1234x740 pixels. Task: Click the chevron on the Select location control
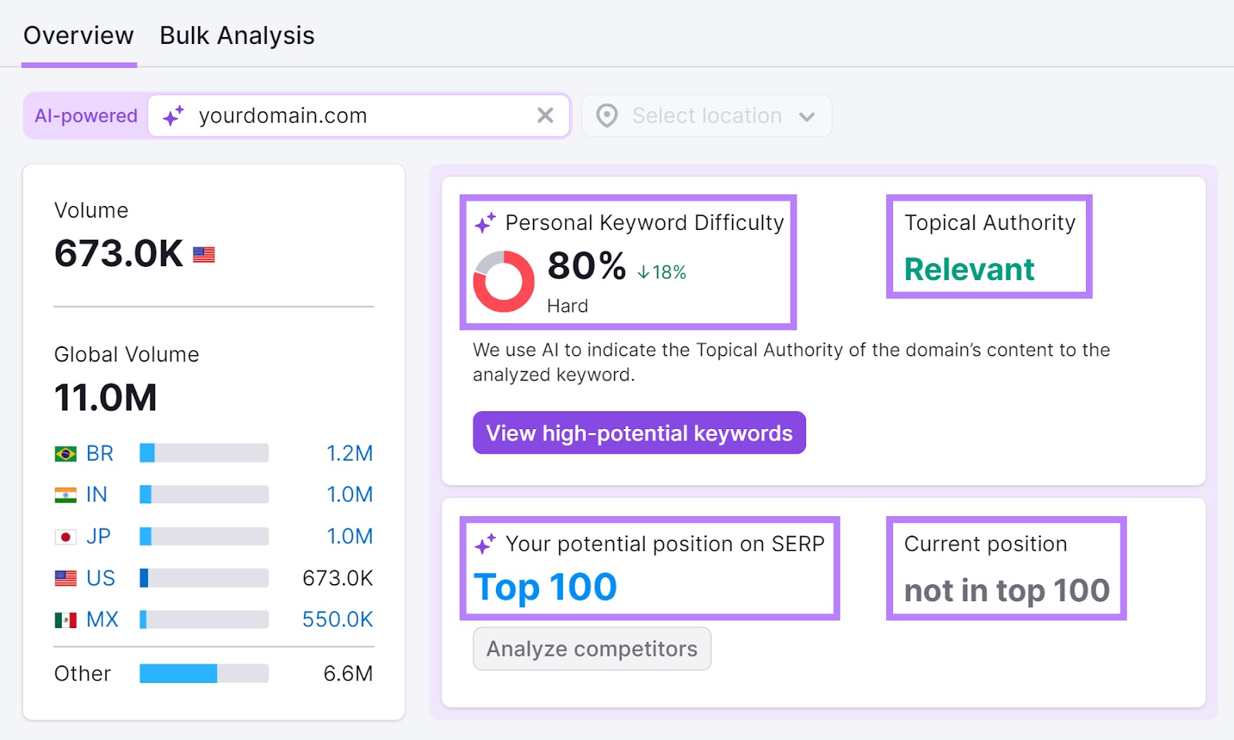click(807, 116)
